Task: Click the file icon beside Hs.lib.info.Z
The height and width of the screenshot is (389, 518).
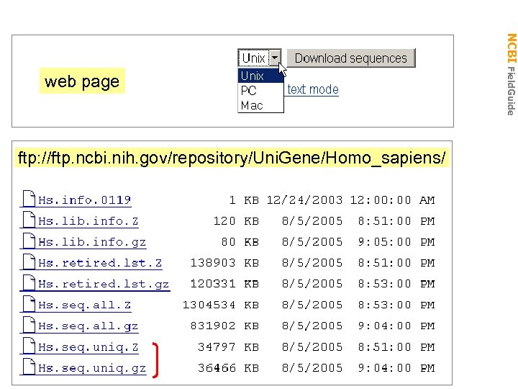Action: click(x=29, y=220)
